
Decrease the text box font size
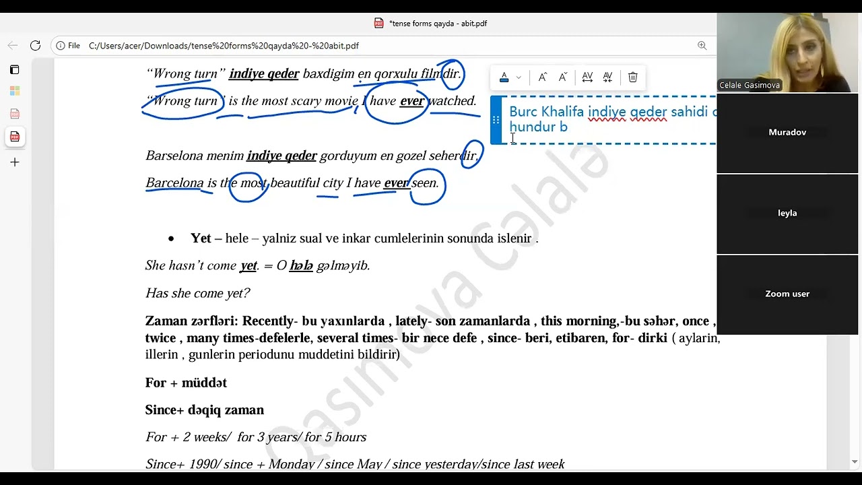coord(563,77)
